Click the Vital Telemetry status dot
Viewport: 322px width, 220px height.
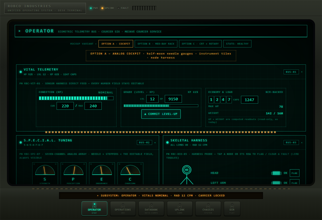[21, 72]
